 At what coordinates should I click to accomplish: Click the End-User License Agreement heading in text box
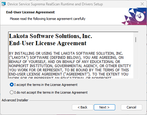click(x=48, y=43)
